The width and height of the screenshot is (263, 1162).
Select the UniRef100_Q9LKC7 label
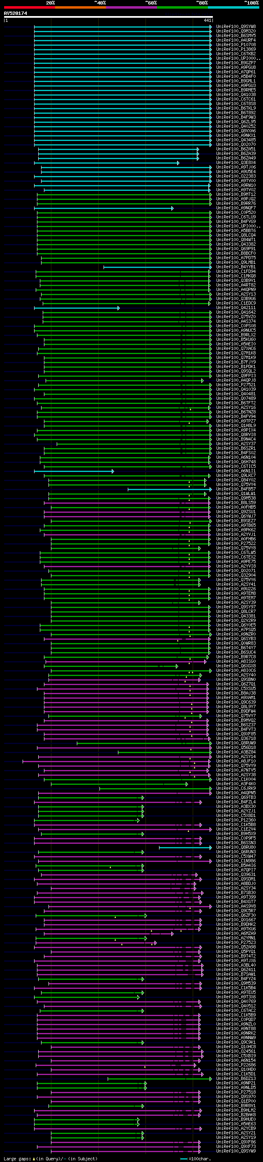pos(235,475)
